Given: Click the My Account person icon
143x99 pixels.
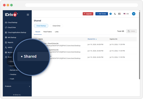Looking at the screenshot, I should 6,52.
